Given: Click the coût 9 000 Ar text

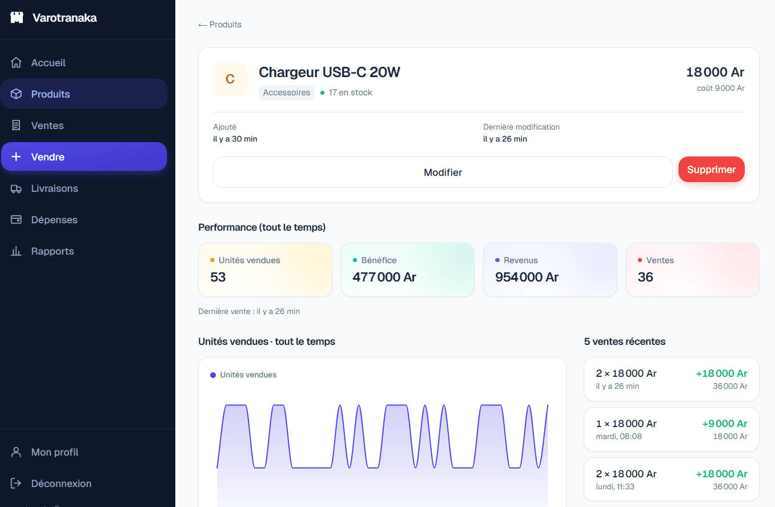Looking at the screenshot, I should click(721, 88).
